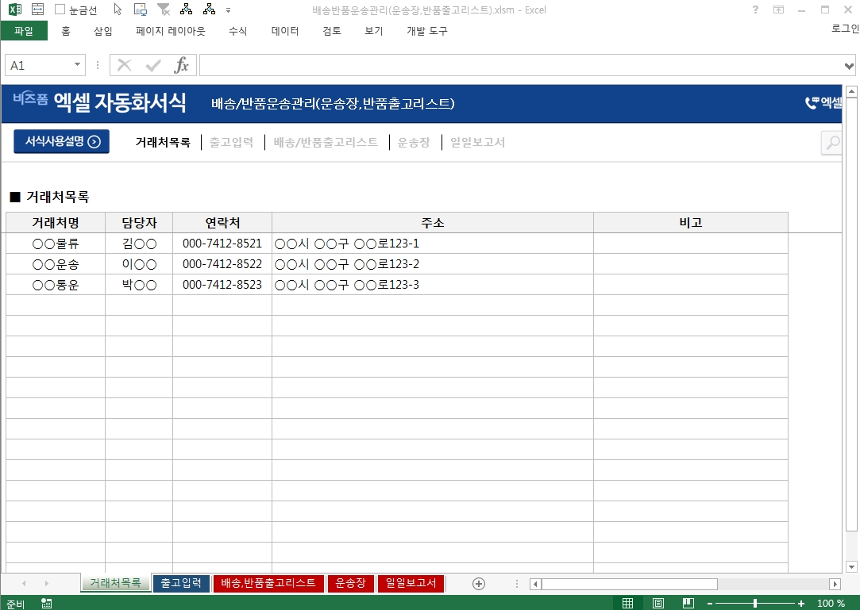The width and height of the screenshot is (860, 610).
Task: Open Customize Quick Access Toolbar dropdown
Action: (x=229, y=10)
